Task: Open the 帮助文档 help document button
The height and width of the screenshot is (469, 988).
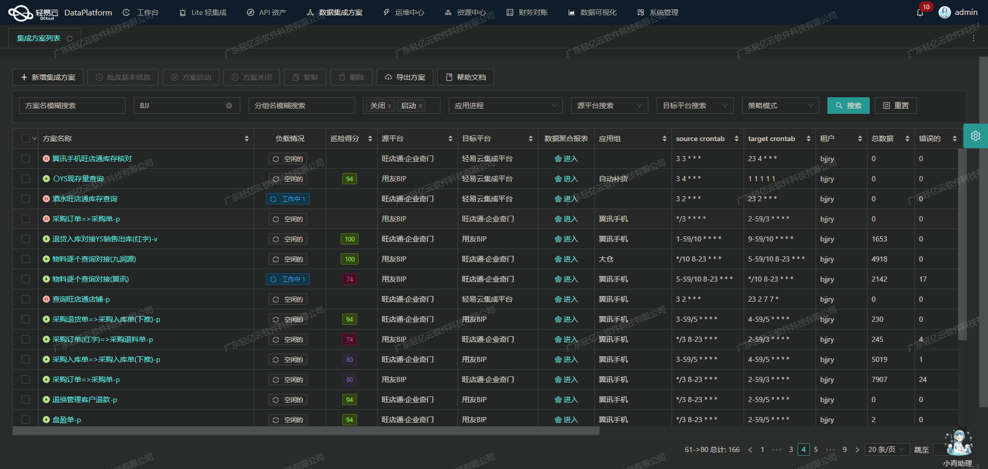Action: (465, 77)
